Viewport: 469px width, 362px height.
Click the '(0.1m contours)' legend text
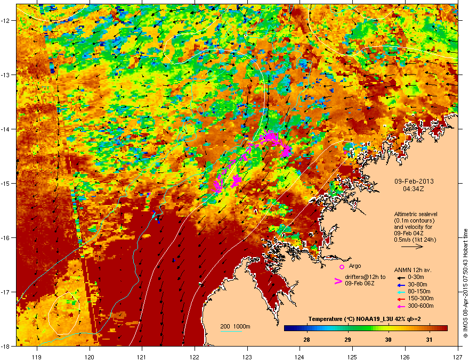coord(414,220)
